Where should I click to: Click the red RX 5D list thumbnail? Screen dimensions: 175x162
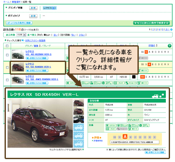18,67
